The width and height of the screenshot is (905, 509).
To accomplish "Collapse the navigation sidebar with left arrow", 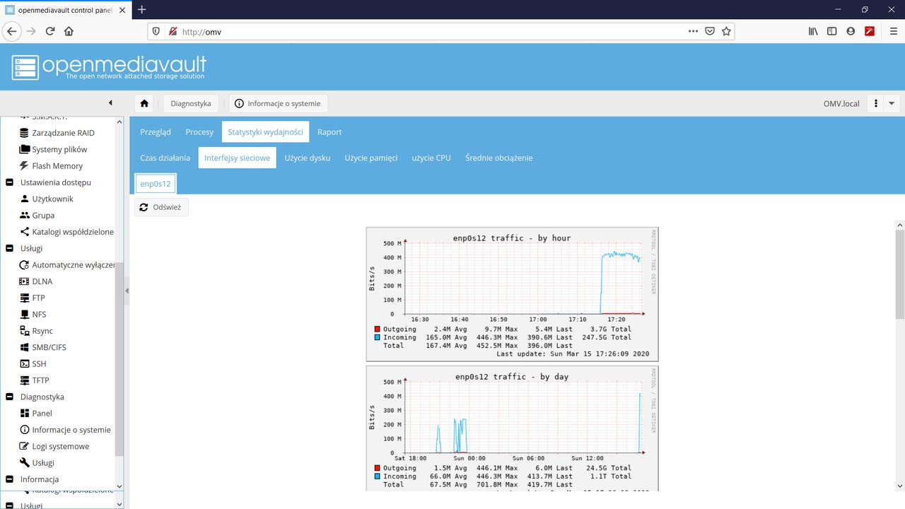I will point(110,103).
